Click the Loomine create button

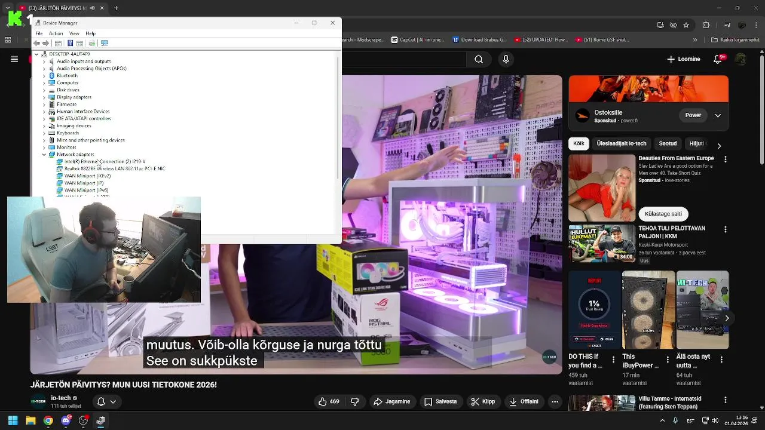(x=683, y=59)
